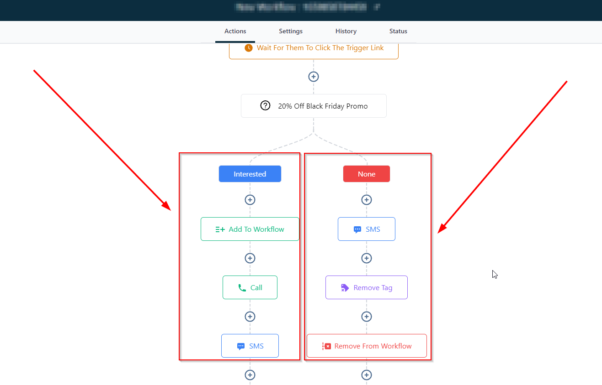Go to the Status tab
The image size is (602, 385).
coord(398,31)
